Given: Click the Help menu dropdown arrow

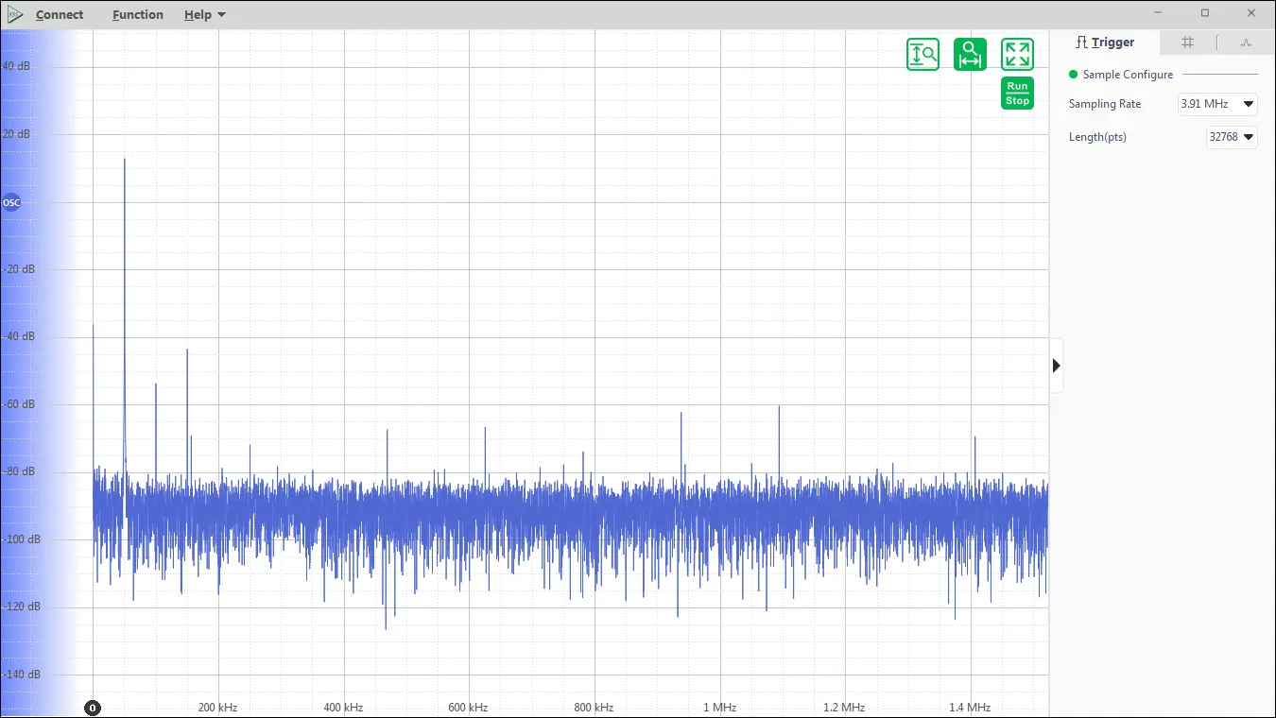Looking at the screenshot, I should point(221,15).
